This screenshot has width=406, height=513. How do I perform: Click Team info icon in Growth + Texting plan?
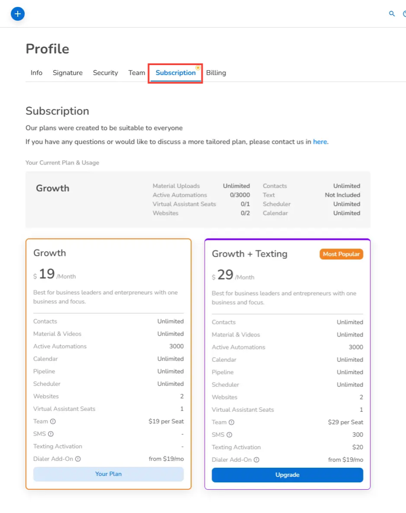pos(231,423)
